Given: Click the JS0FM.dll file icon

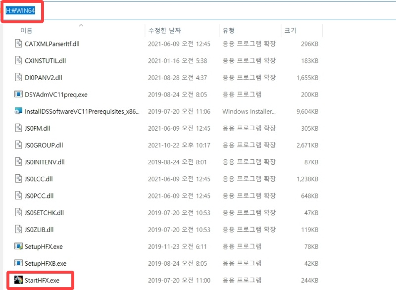Looking at the screenshot, I should coord(18,128).
